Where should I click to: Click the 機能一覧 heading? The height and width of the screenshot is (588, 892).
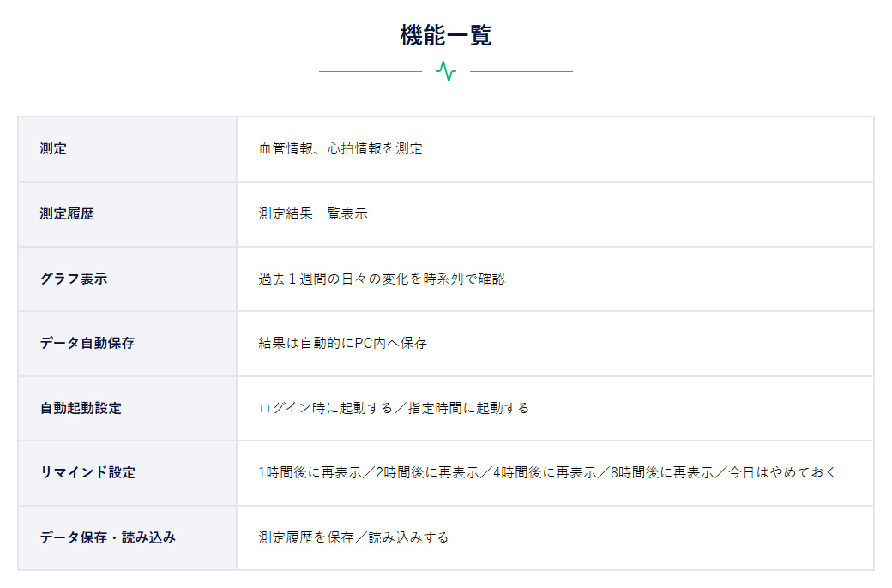(445, 35)
